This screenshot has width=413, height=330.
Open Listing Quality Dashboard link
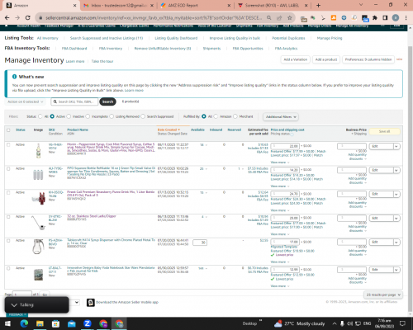[x=176, y=38]
